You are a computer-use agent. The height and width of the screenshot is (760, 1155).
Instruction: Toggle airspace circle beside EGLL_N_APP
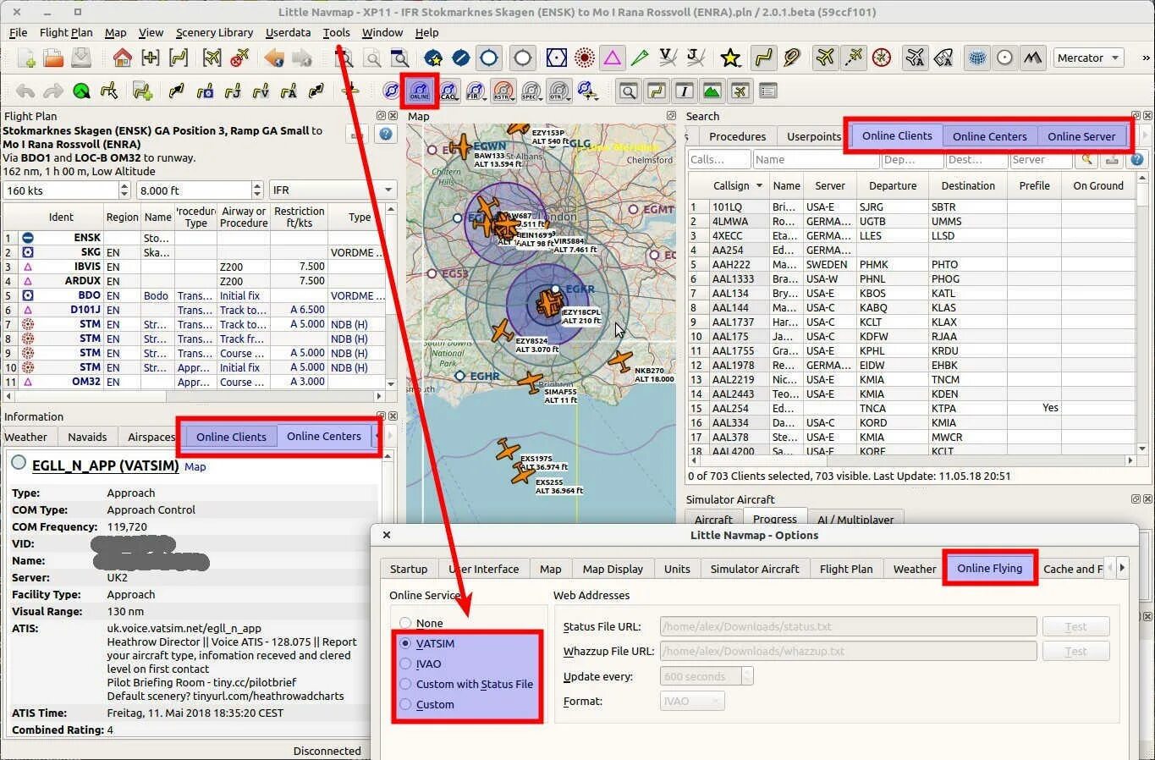19,462
